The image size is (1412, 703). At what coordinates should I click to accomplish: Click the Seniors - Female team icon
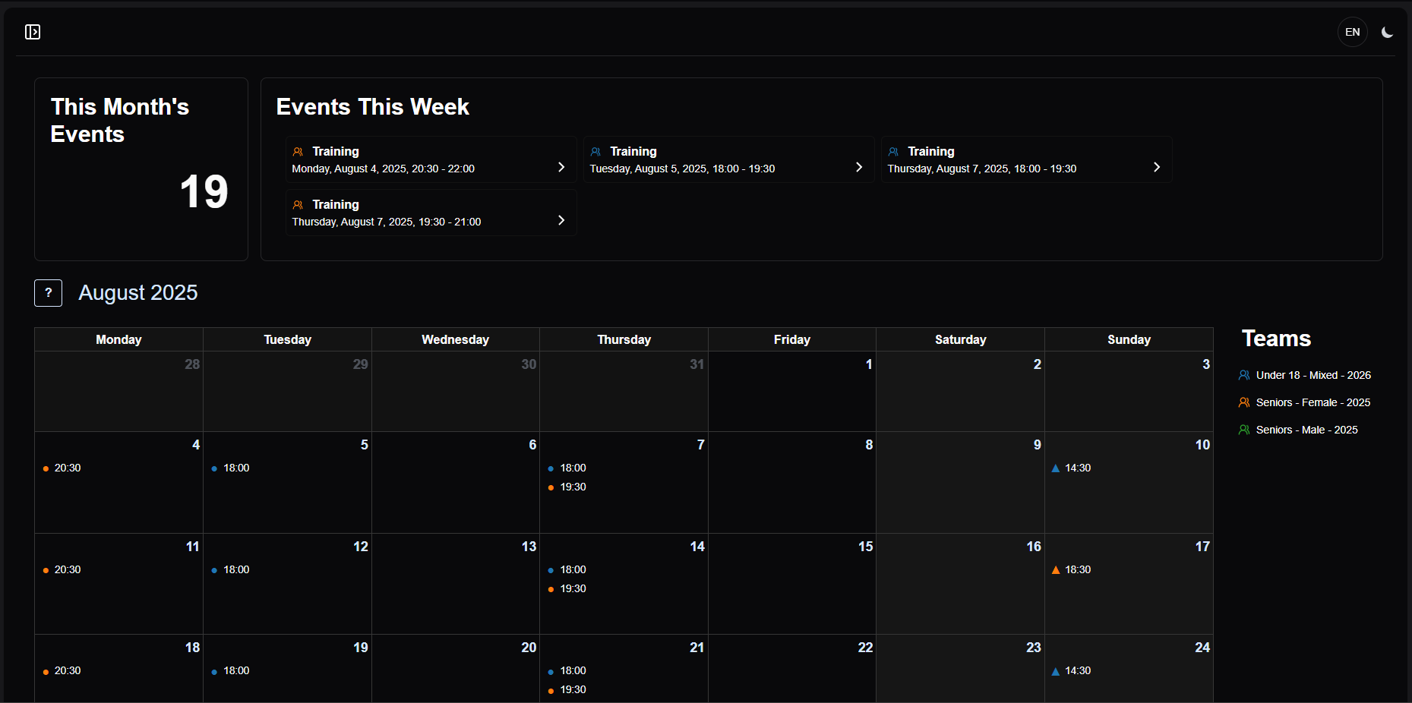[x=1244, y=402]
